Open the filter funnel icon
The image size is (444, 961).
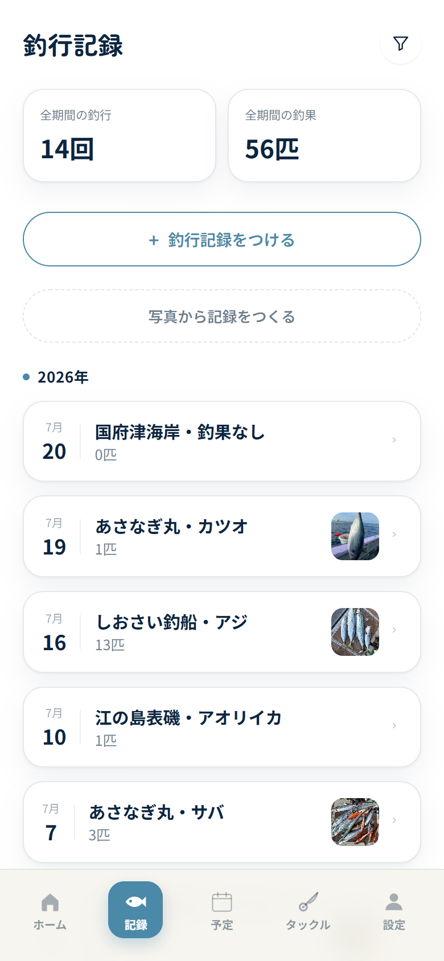point(401,43)
